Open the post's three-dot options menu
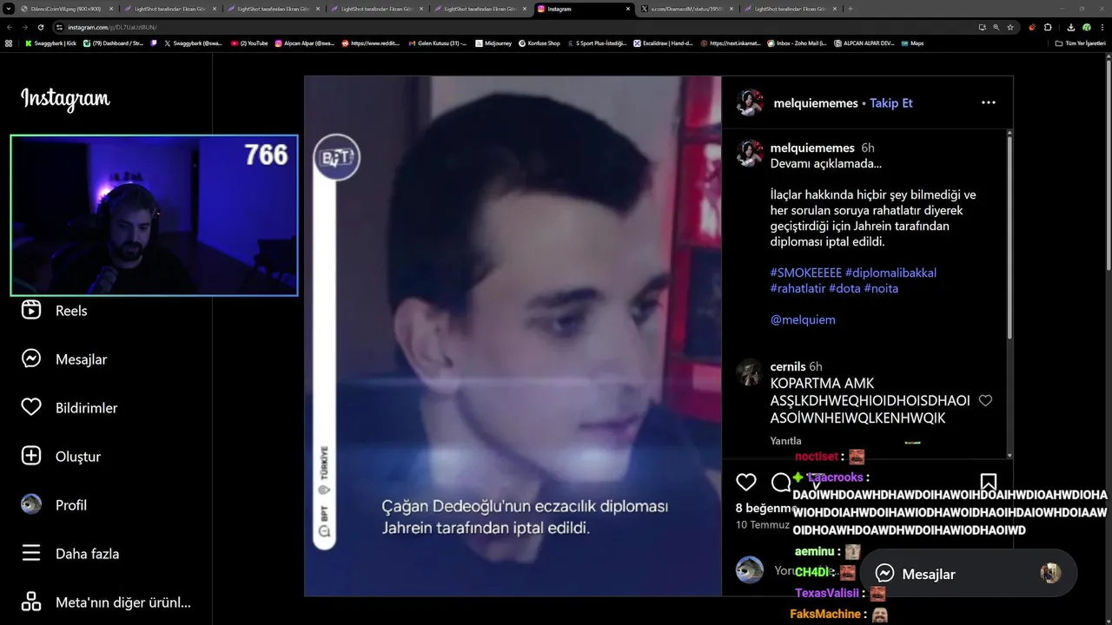The width and height of the screenshot is (1112, 625). click(988, 102)
